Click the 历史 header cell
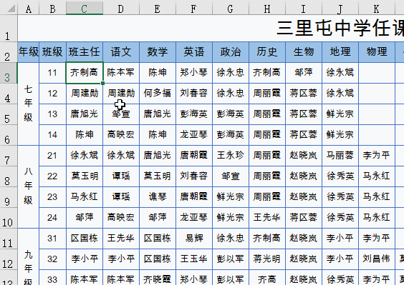This screenshot has width=404, height=285. coord(267,52)
